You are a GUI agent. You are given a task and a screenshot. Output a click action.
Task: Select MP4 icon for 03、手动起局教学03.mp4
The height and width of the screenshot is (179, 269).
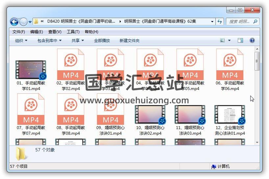[x=110, y=64]
